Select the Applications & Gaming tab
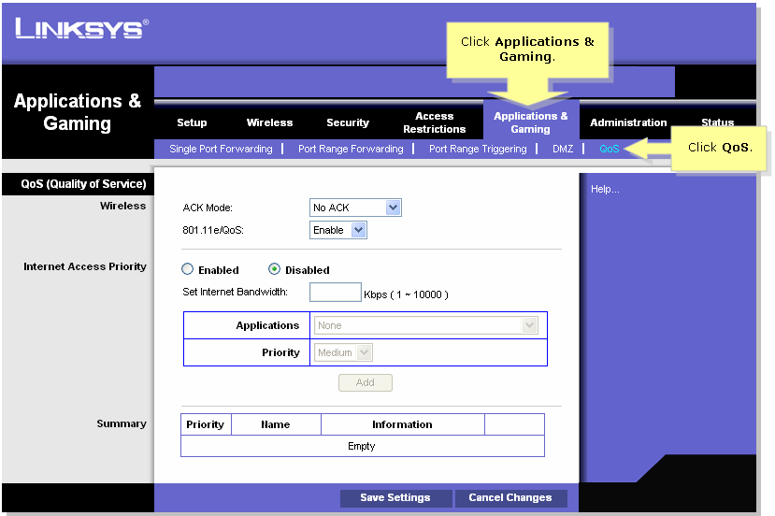Image resolution: width=775 pixels, height=516 pixels. point(531,122)
